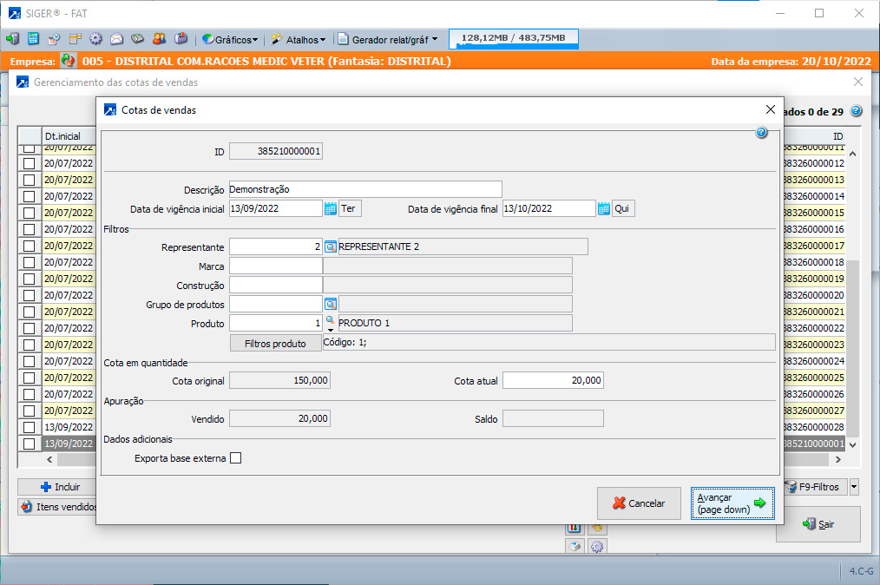Viewport: 880px width, 585px height.
Task: Click the help icon in Cotas de vendas
Action: coord(761,133)
